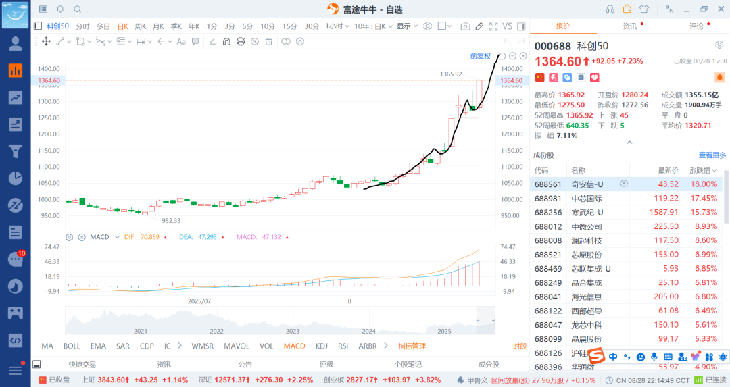The width and height of the screenshot is (730, 387).
Task: Select the BOLL indicator button
Action: tap(72, 346)
